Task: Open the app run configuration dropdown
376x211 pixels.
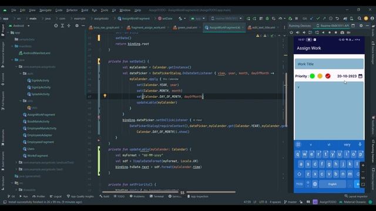Action: coord(198,18)
